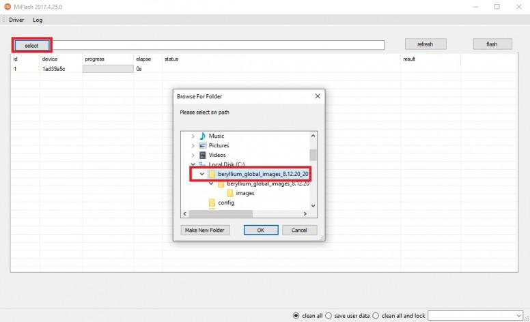
Task: Open the Driver menu
Action: pyautogui.click(x=16, y=20)
